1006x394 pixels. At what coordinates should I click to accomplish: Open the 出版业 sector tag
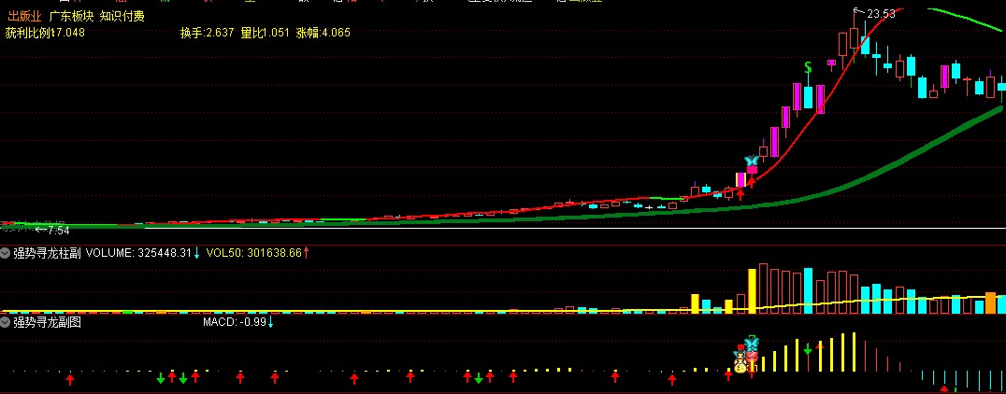coord(24,16)
